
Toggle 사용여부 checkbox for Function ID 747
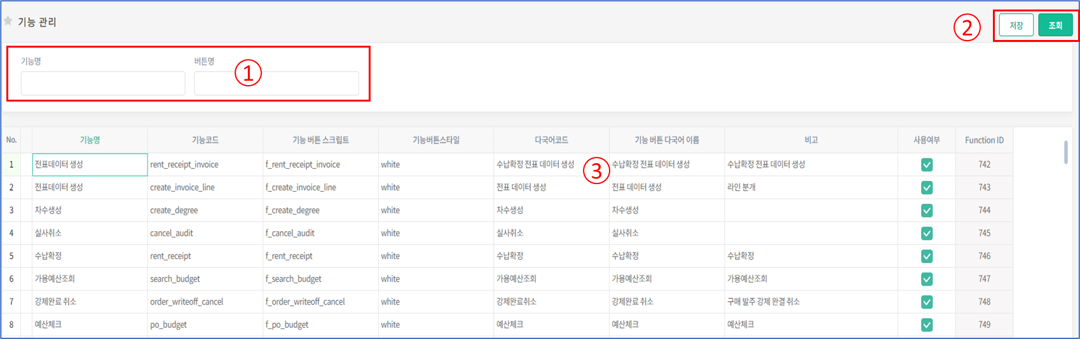point(926,279)
